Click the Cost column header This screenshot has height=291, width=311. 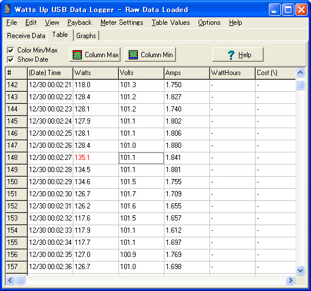click(275, 73)
